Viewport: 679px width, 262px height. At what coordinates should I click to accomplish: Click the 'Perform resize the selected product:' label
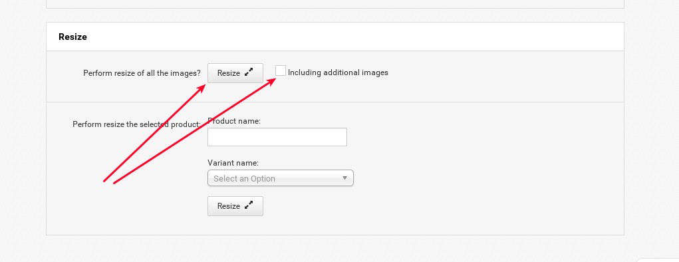136,124
